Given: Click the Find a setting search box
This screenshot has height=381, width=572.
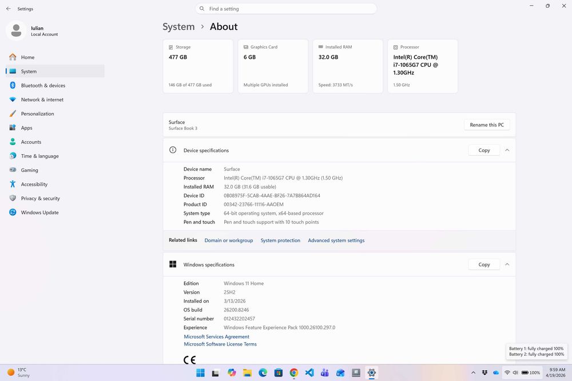Looking at the screenshot, I should click(x=286, y=9).
